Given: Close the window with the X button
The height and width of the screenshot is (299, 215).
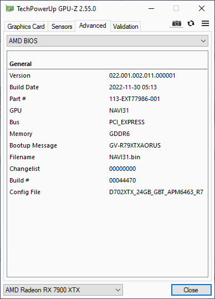Looking at the screenshot, I should pos(202,8).
